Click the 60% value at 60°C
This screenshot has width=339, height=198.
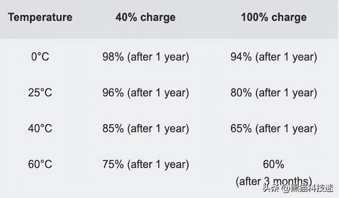pyautogui.click(x=273, y=164)
